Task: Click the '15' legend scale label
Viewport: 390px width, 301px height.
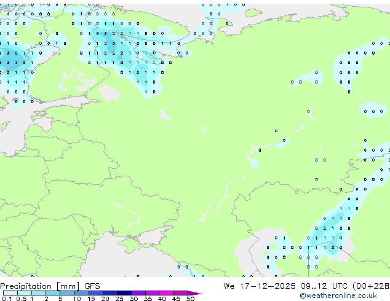Action: tap(91, 299)
